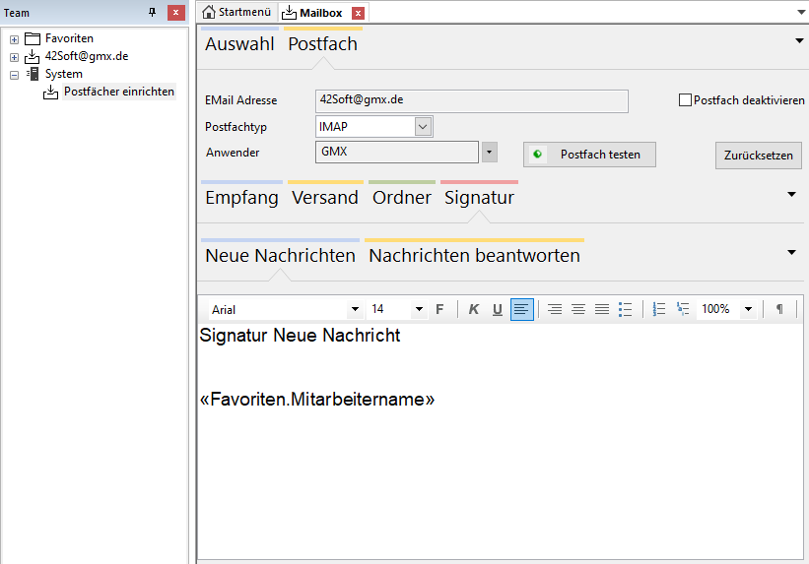Click the System server icon in tree
The height and width of the screenshot is (564, 809).
click(34, 74)
